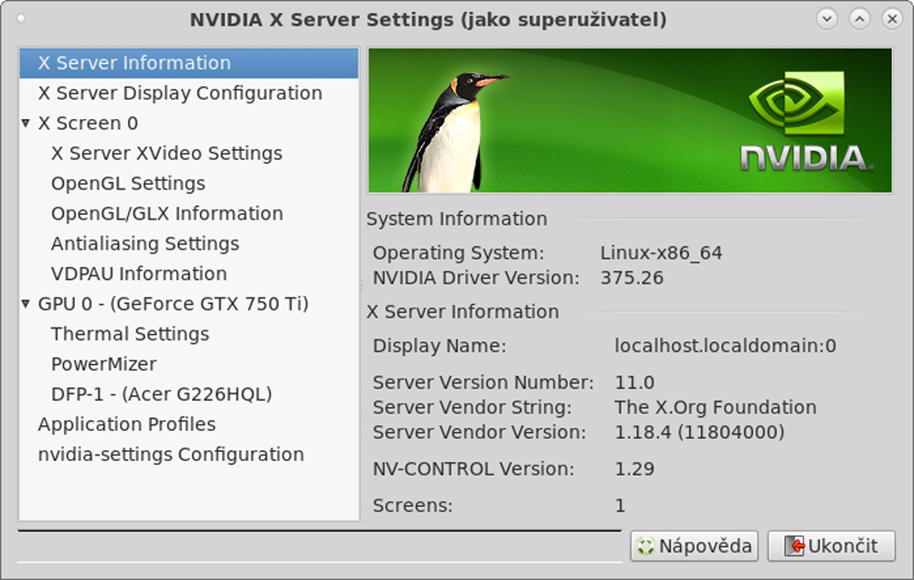Click the Server Version Number label
Viewport: 914px width, 580px height.
[x=484, y=382]
